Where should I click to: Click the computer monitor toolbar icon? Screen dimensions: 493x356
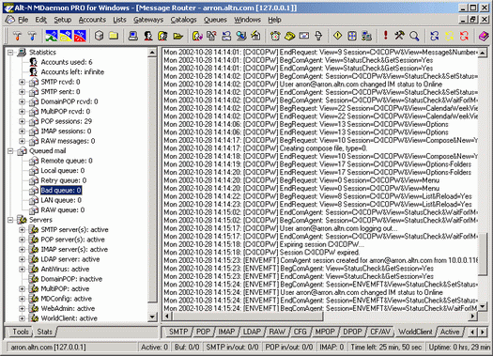coord(133,36)
